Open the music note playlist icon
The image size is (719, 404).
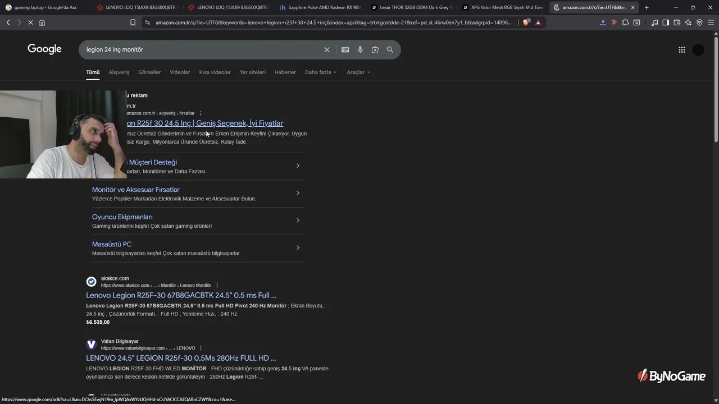(x=654, y=22)
